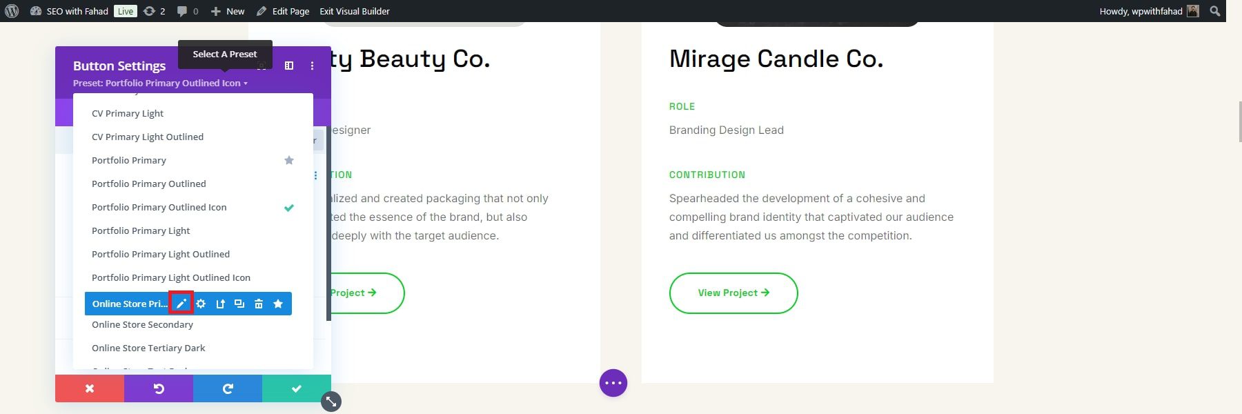Open the three-dot menu in the Button Settings header
The height and width of the screenshot is (414, 1242).
[312, 66]
